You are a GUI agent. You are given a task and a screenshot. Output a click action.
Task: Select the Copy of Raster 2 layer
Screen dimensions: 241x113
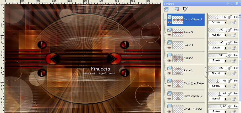186,96
